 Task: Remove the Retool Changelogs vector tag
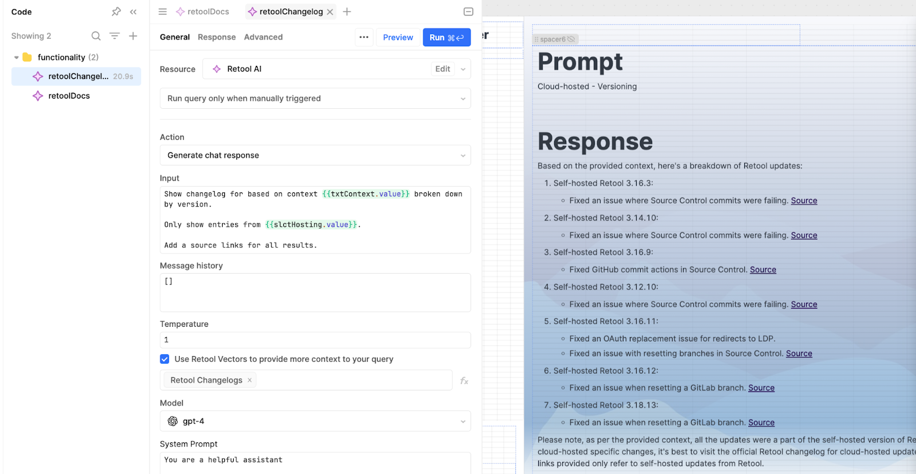click(x=250, y=380)
